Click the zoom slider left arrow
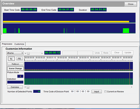 [x=25, y=54]
